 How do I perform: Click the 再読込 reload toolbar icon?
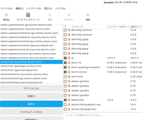point(6,15)
